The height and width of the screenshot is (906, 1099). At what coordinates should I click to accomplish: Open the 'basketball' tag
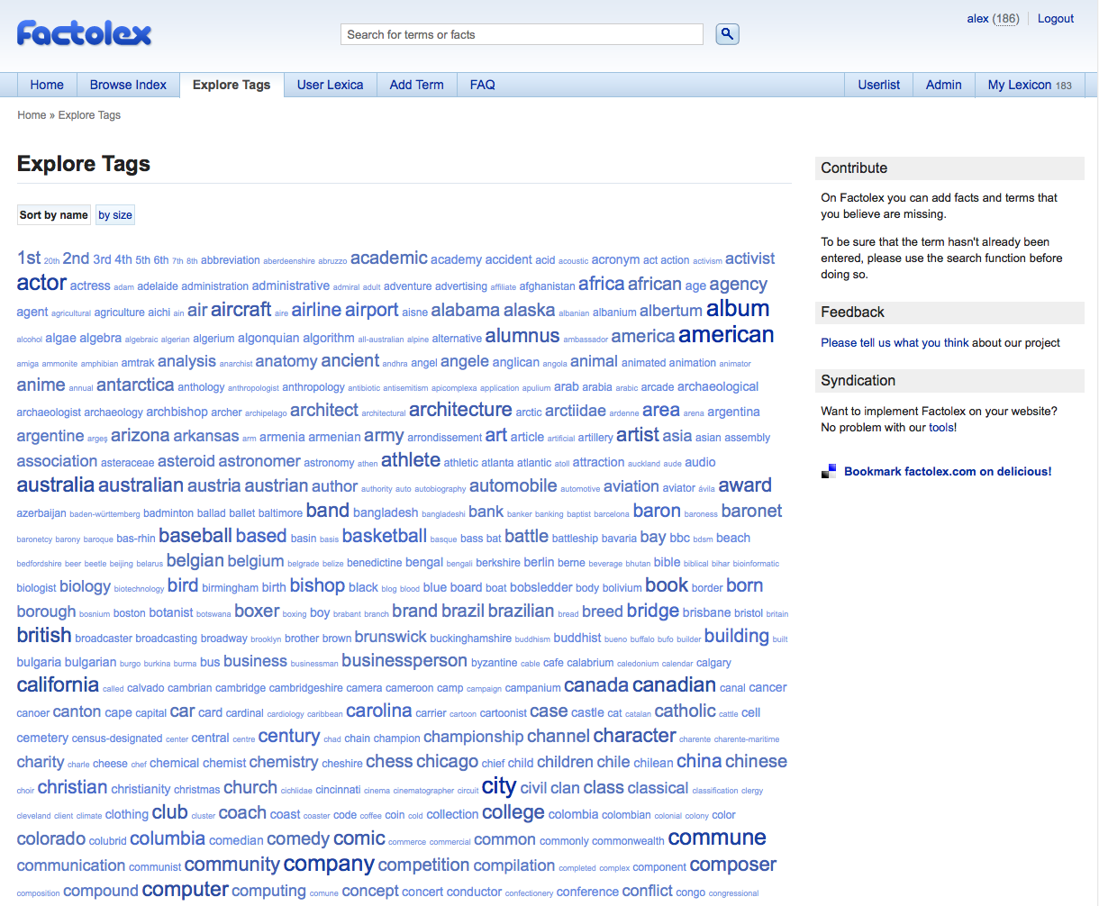pos(385,536)
